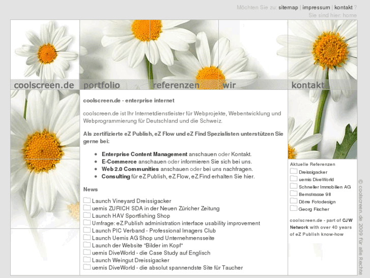This screenshot has width=370, height=278.
Task: Click icon beside uemis ZURICH SDA news
Action: 87,208
